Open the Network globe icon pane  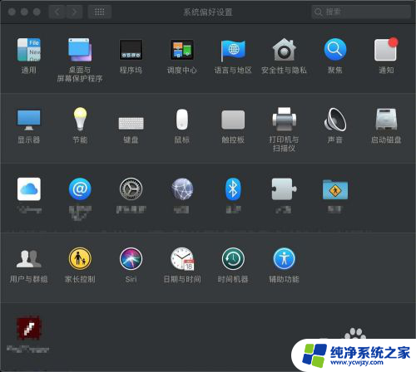182,189
